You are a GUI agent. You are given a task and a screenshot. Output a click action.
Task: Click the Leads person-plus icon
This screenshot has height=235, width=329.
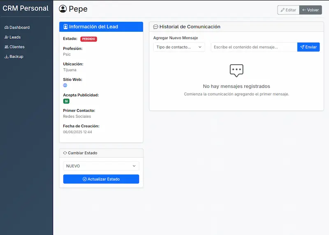tap(7, 37)
